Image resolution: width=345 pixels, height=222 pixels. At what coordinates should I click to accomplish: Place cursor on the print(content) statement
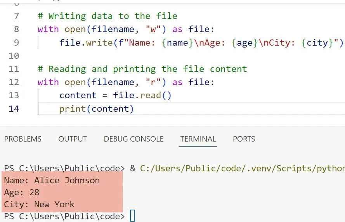coord(96,109)
